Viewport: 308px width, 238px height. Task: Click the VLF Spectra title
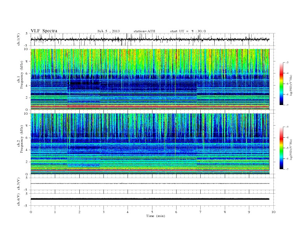pos(44,31)
